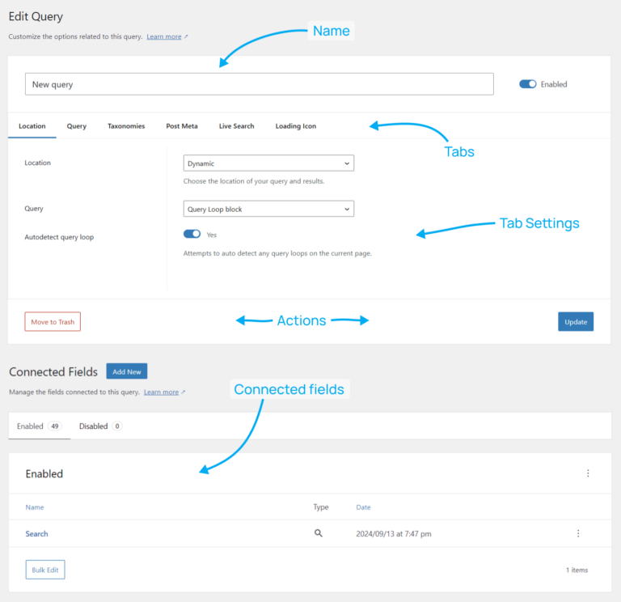Click the Bulk Edit button
621x602 pixels.
(x=45, y=570)
